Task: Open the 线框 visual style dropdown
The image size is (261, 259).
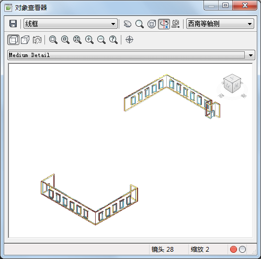Action: (71, 24)
